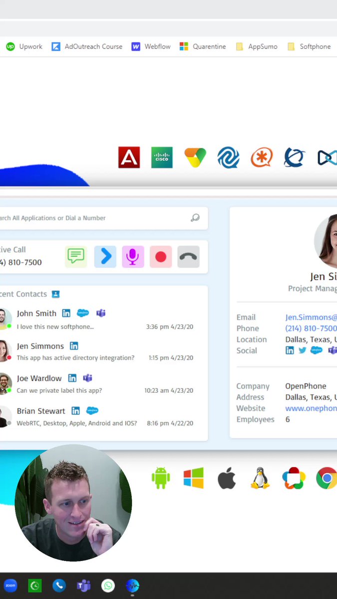Viewport: 337px width, 599px height.
Task: Click the orange Asterisk logo icon
Action: pos(262,157)
